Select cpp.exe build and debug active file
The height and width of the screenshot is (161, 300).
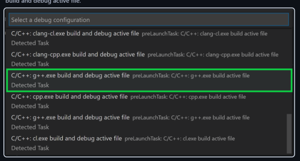click(x=69, y=97)
